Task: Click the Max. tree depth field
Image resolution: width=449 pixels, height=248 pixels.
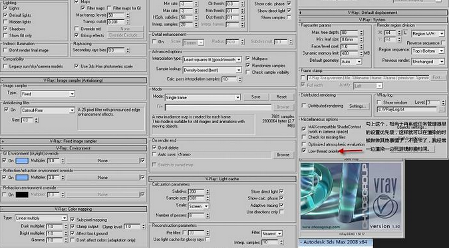Action: pyautogui.click(x=349, y=33)
